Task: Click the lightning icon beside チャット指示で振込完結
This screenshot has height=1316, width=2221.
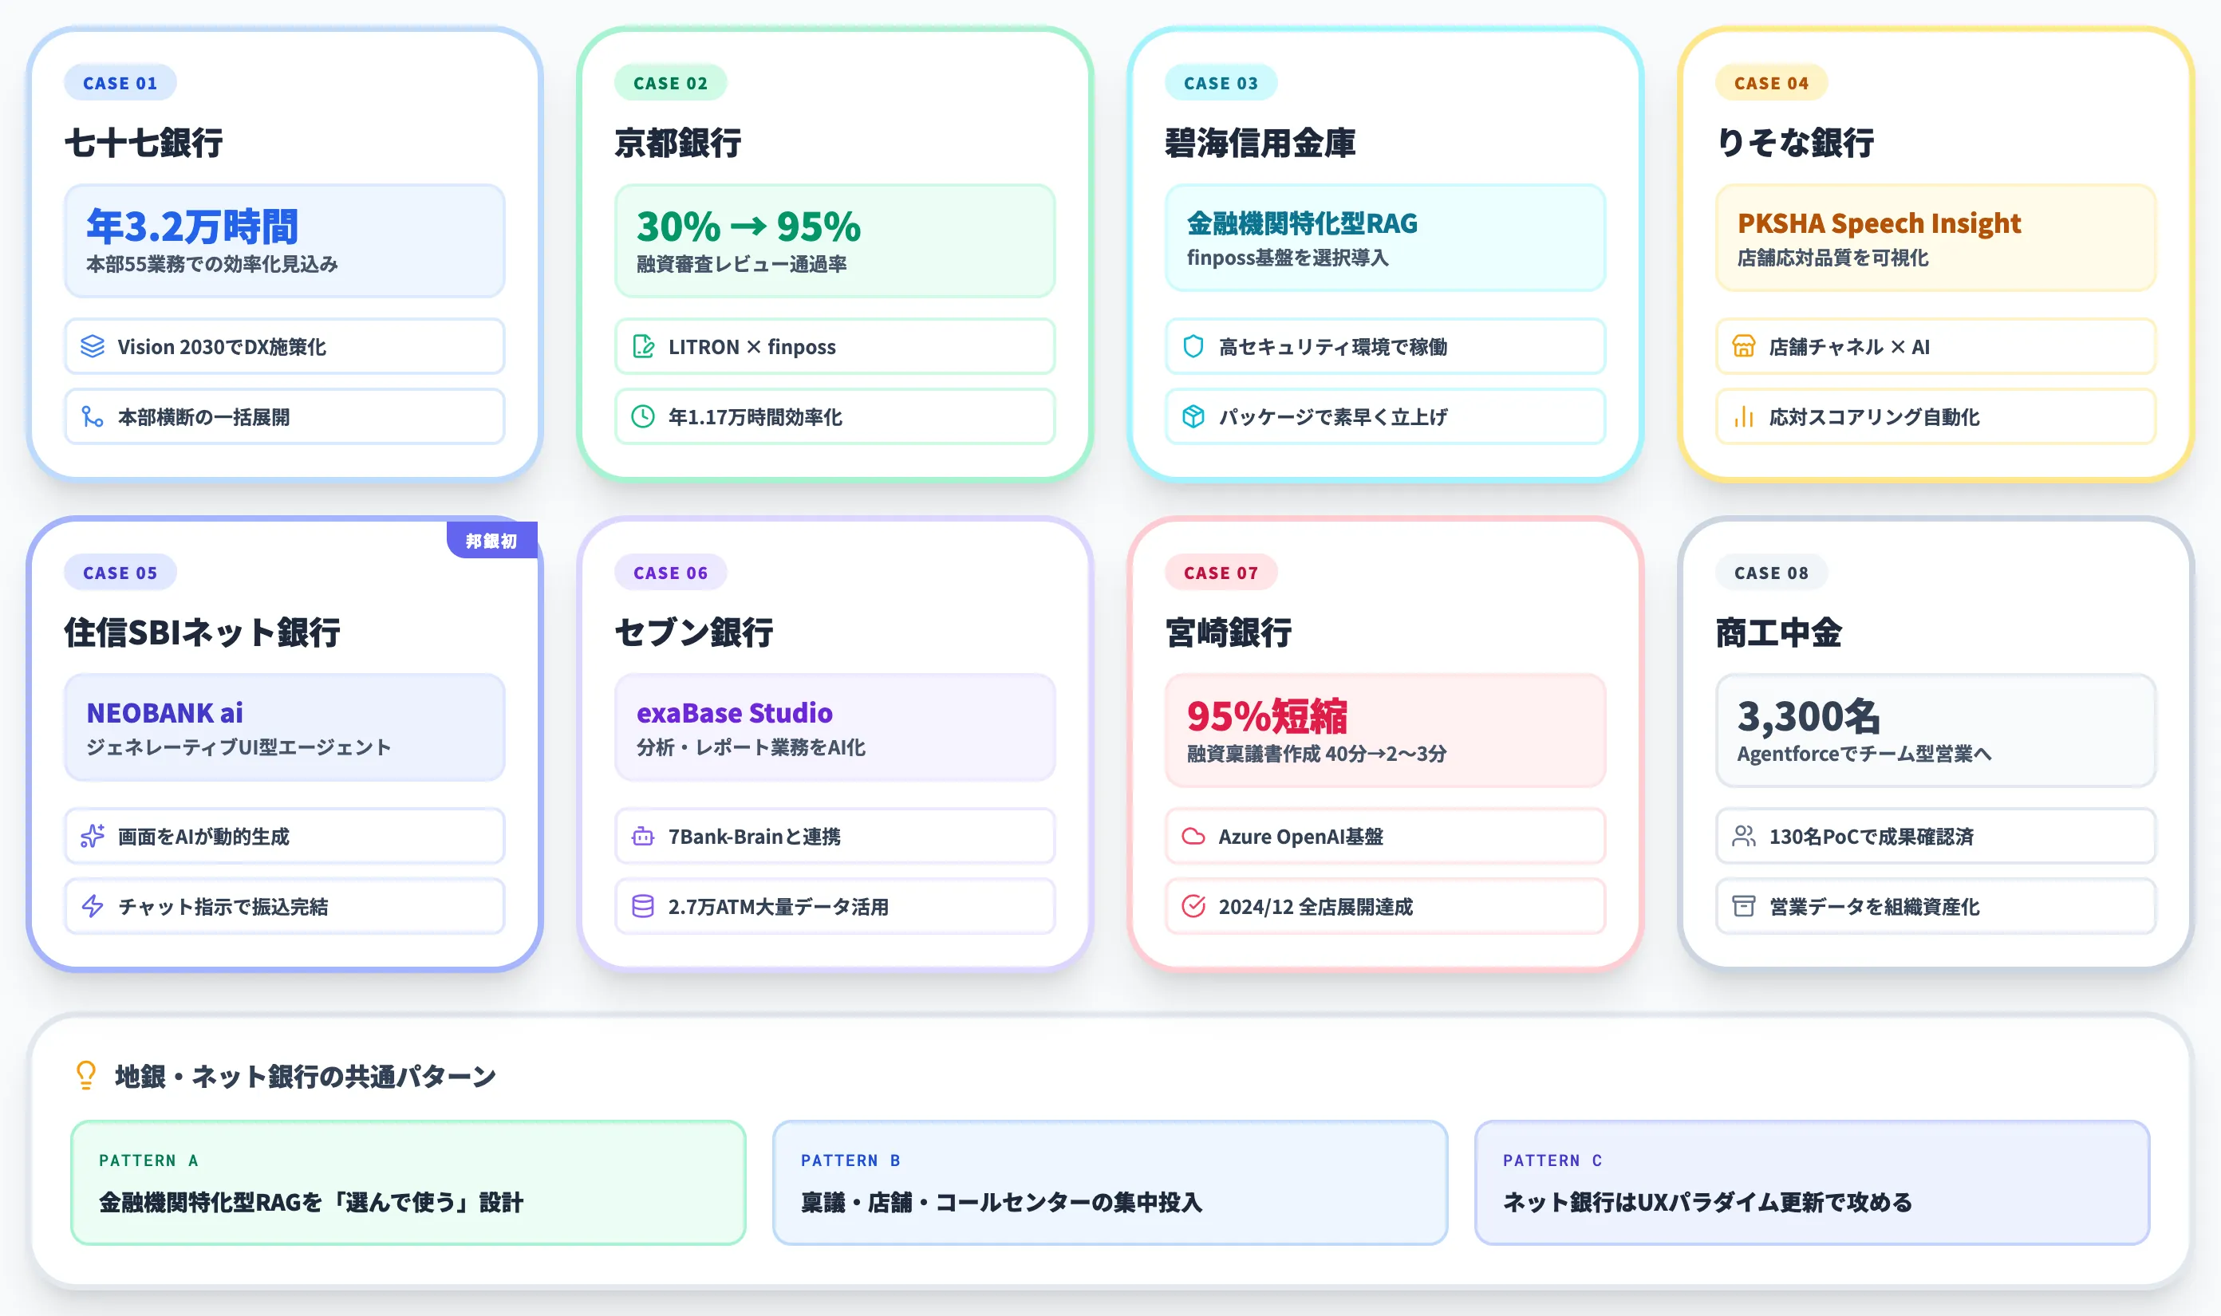Action: [93, 906]
